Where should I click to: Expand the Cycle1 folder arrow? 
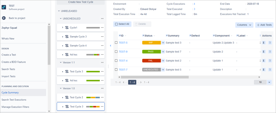[62, 27]
